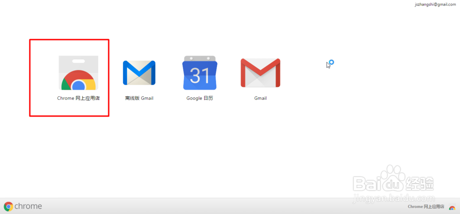Open the Chrome 网上应用店 link in the footer
460x214 pixels.
pos(426,207)
